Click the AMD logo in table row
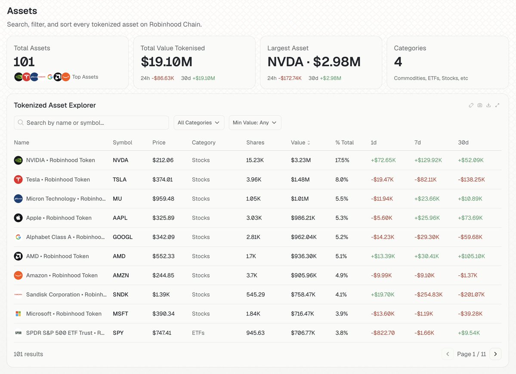 [18, 256]
